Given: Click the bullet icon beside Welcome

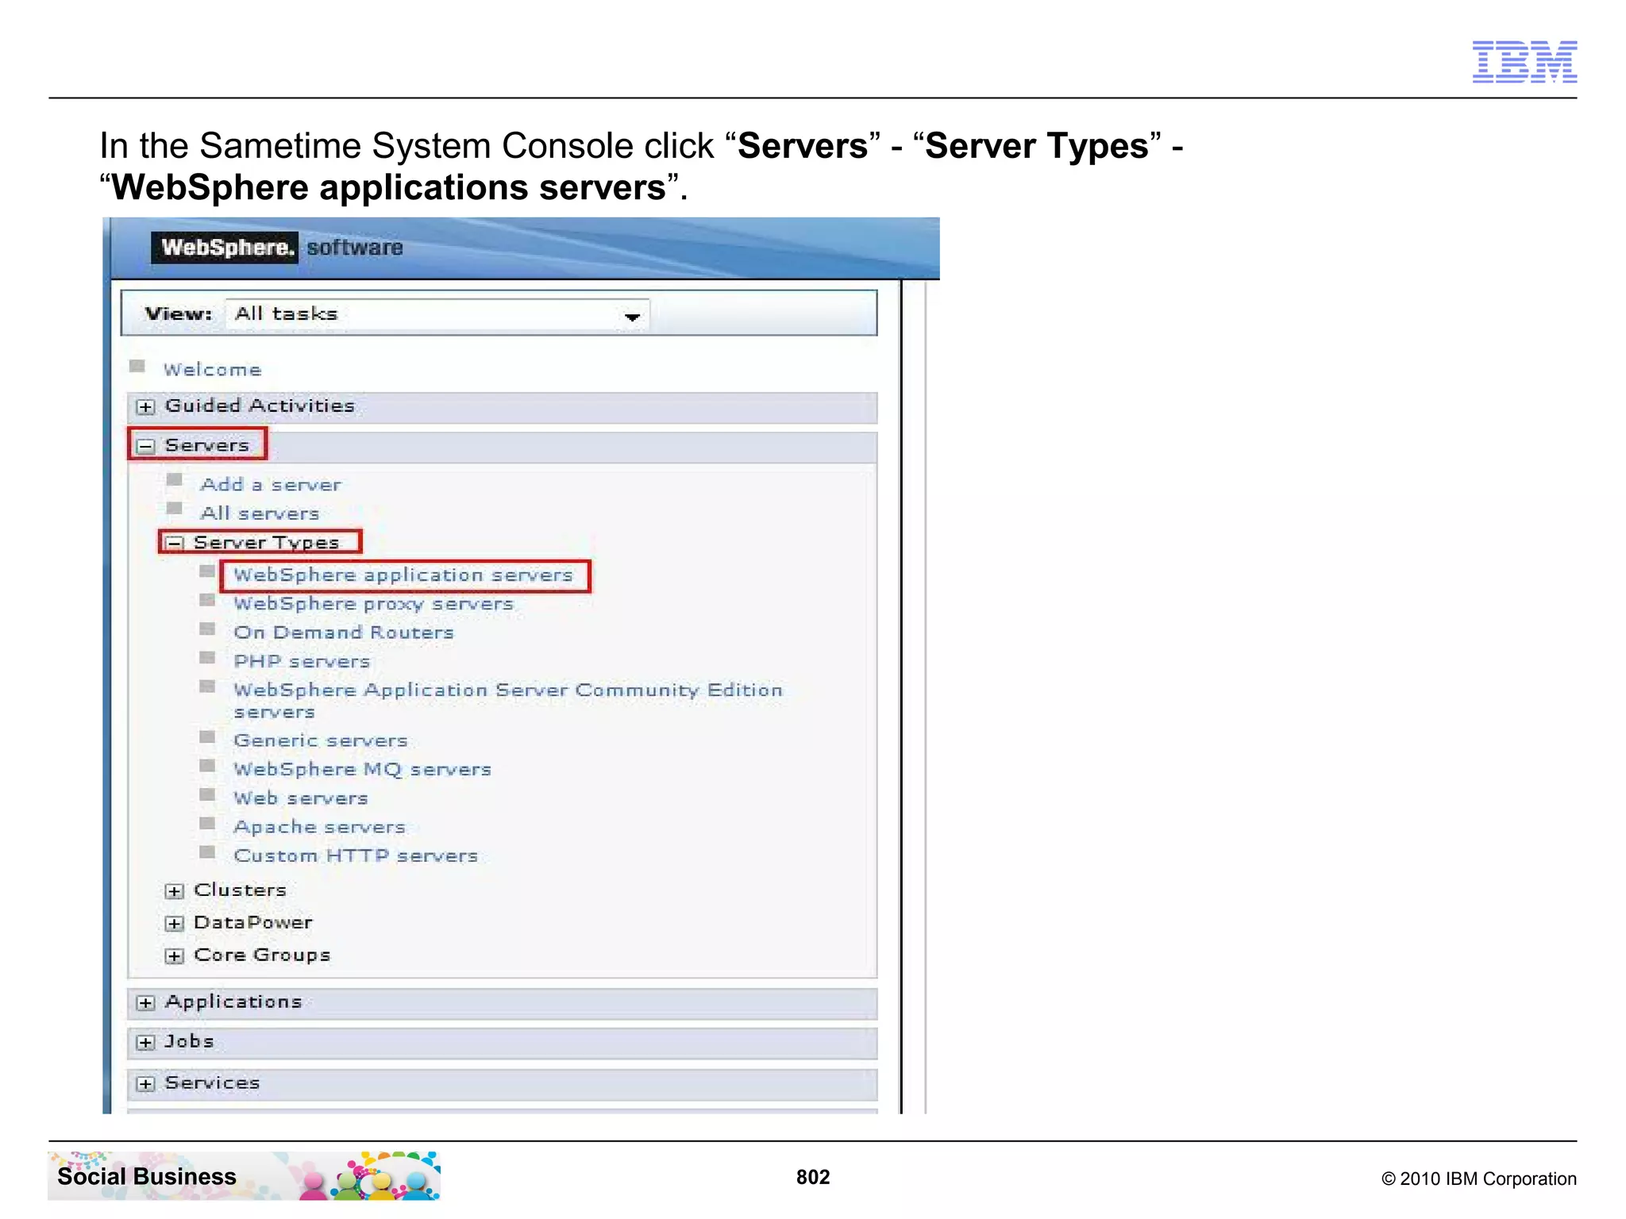Looking at the screenshot, I should point(137,366).
